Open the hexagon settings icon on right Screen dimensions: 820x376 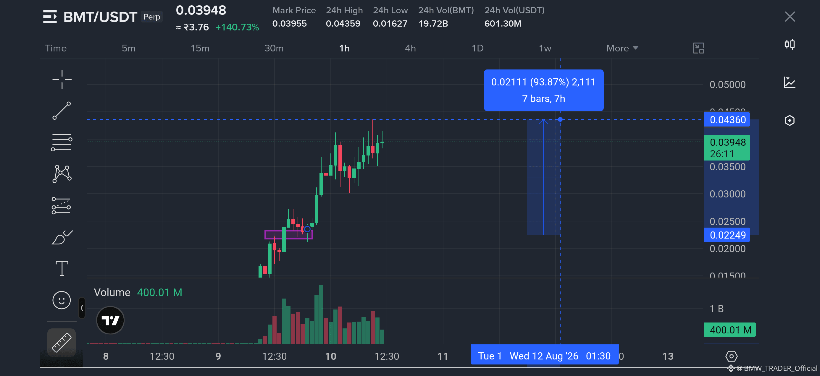pyautogui.click(x=790, y=120)
